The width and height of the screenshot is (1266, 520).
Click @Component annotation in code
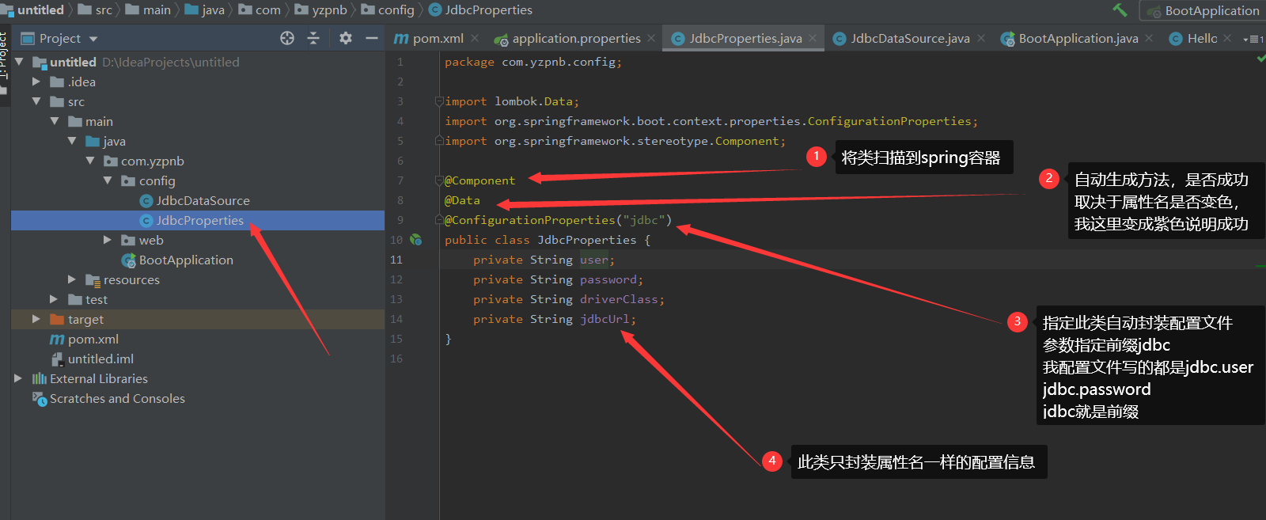click(x=479, y=180)
